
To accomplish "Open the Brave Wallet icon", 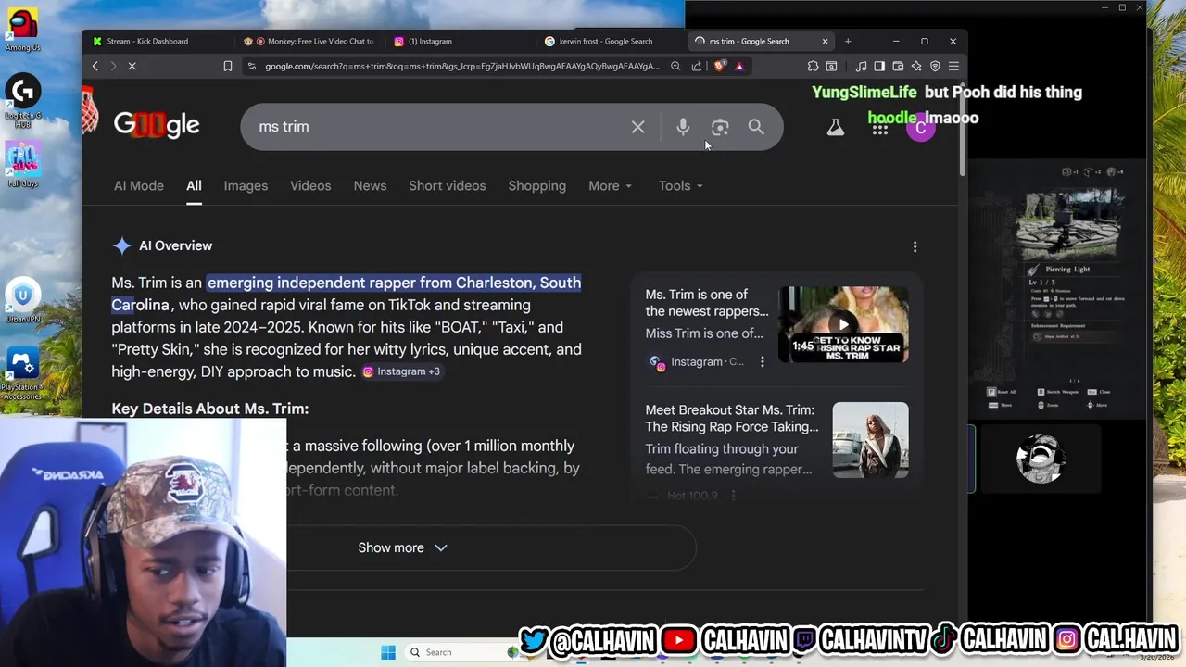I will point(898,66).
